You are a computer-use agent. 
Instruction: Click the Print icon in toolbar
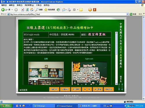pos(69,10)
